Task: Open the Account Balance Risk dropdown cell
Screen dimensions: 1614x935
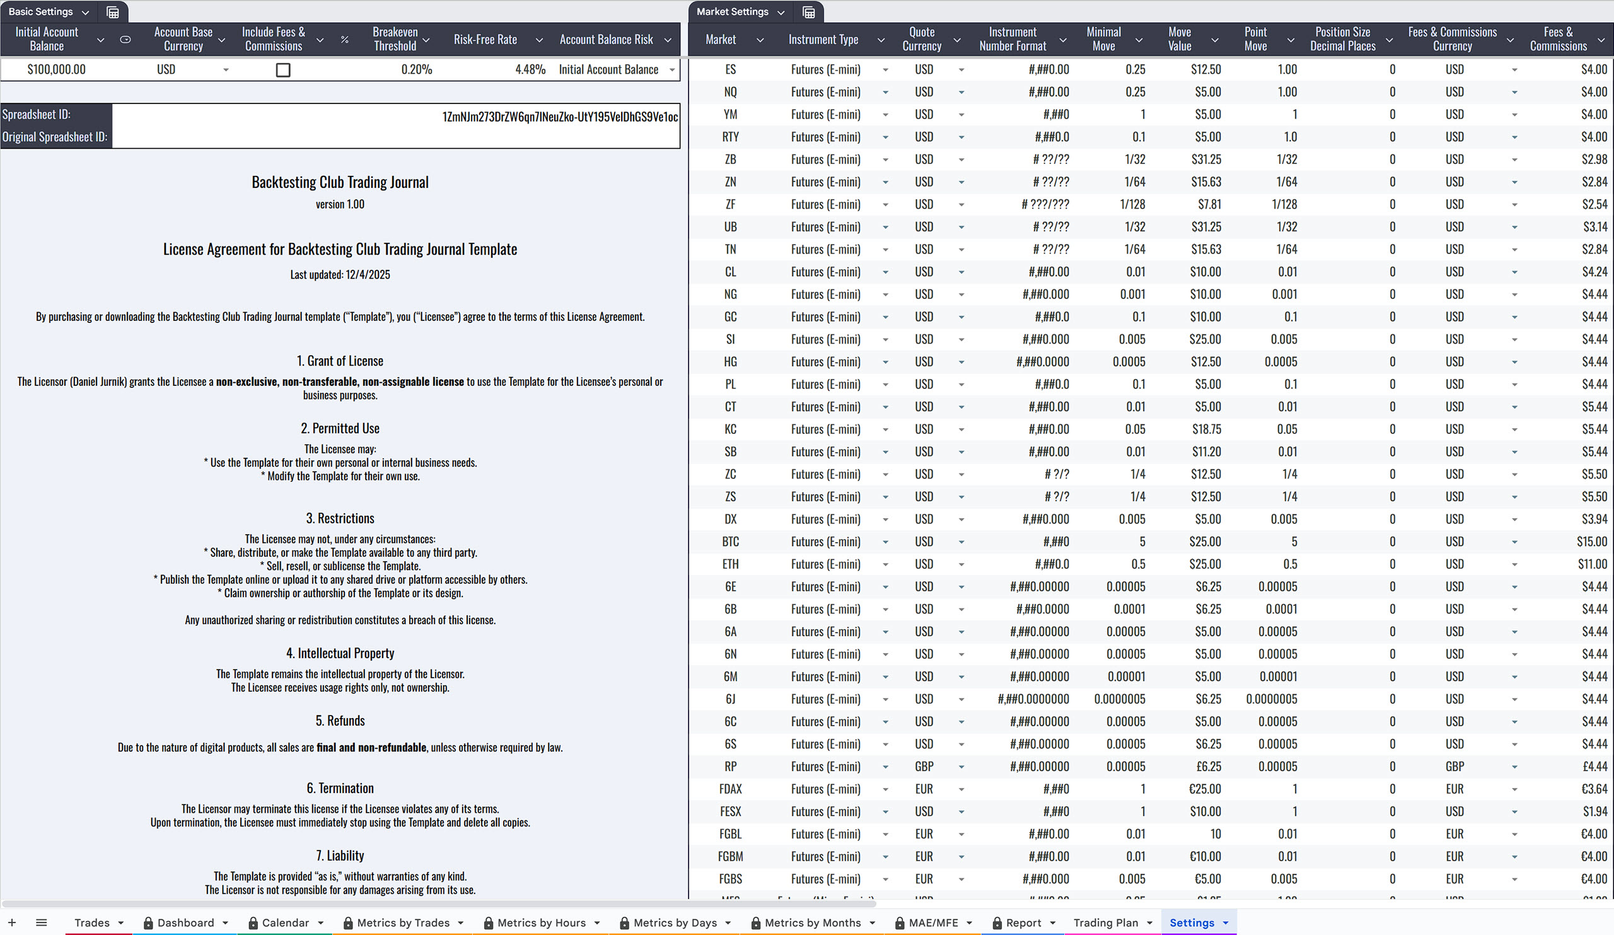Action: pyautogui.click(x=672, y=70)
